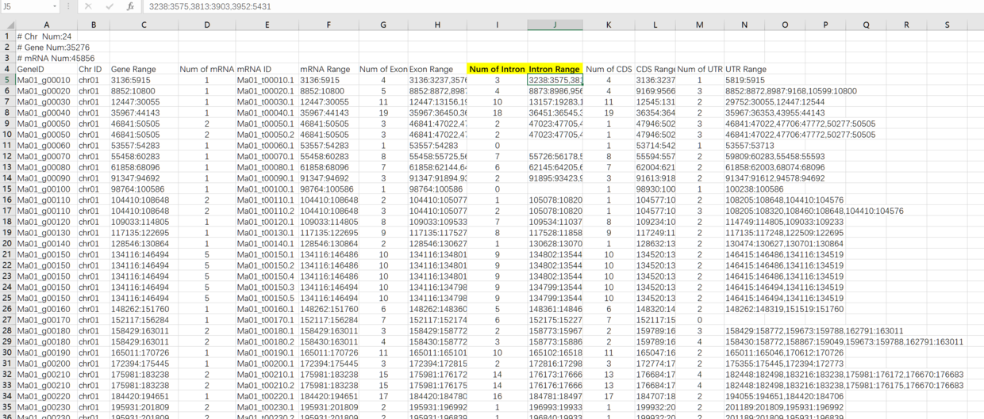Image resolution: width=984 pixels, height=419 pixels.
Task: Select column I header
Action: click(x=498, y=25)
